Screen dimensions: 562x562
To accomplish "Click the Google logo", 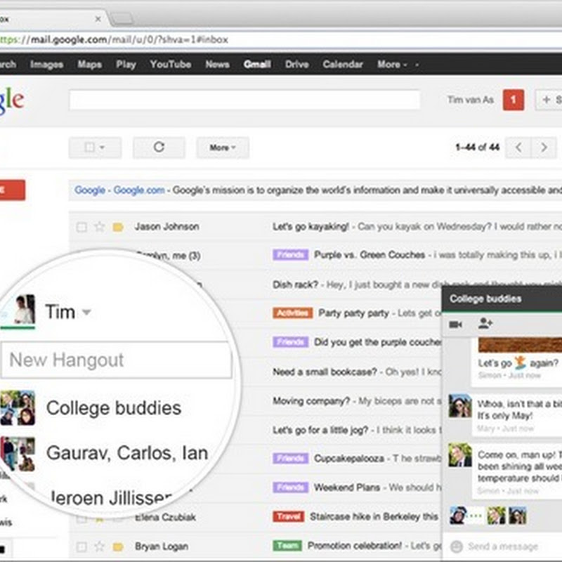I will coord(11,100).
